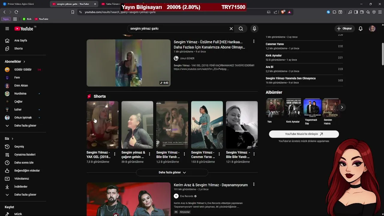Image resolution: width=384 pixels, height=216 pixels.
Task: Play Sevgim Yılmaz-Yanımda Sen Olmayınca track
Action: [304, 80]
